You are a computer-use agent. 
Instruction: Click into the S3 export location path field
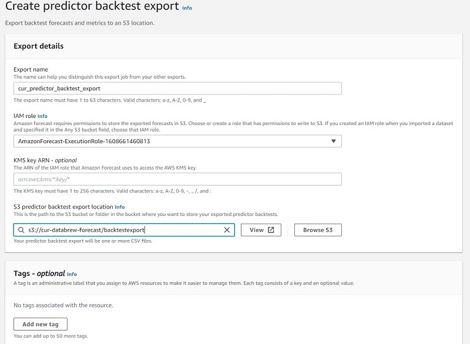(124, 230)
